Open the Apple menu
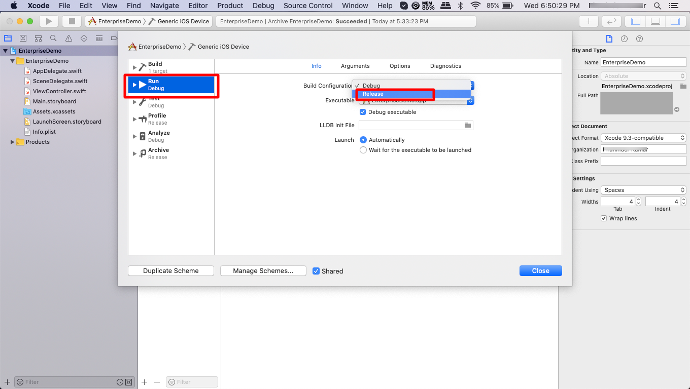 click(x=14, y=6)
